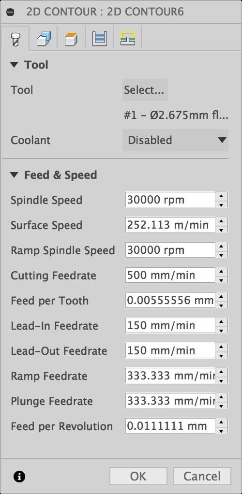Confirm with the OK button
This screenshot has width=242, height=494.
pyautogui.click(x=138, y=476)
